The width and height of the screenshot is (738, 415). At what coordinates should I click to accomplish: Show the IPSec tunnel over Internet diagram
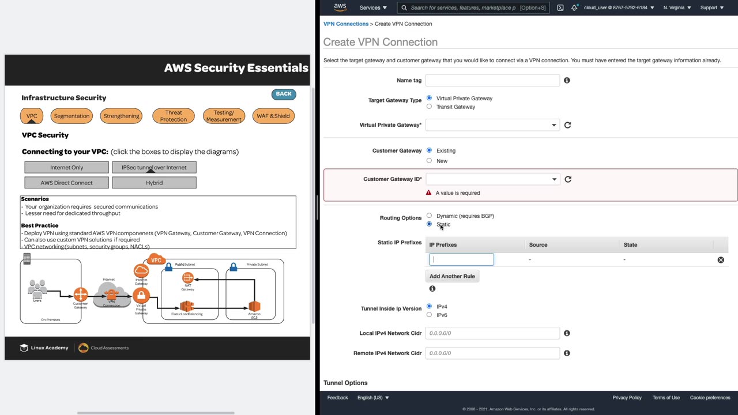[x=154, y=167]
